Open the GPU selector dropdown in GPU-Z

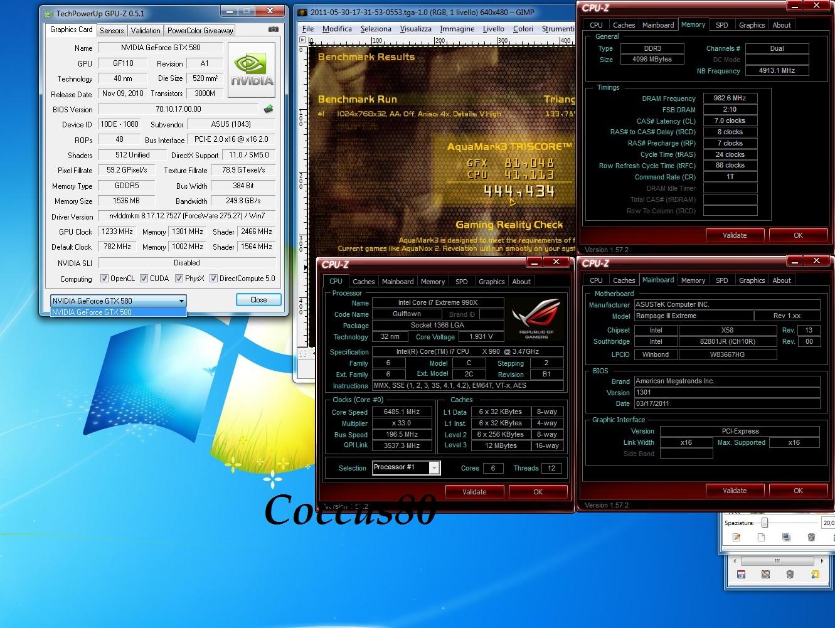[118, 301]
